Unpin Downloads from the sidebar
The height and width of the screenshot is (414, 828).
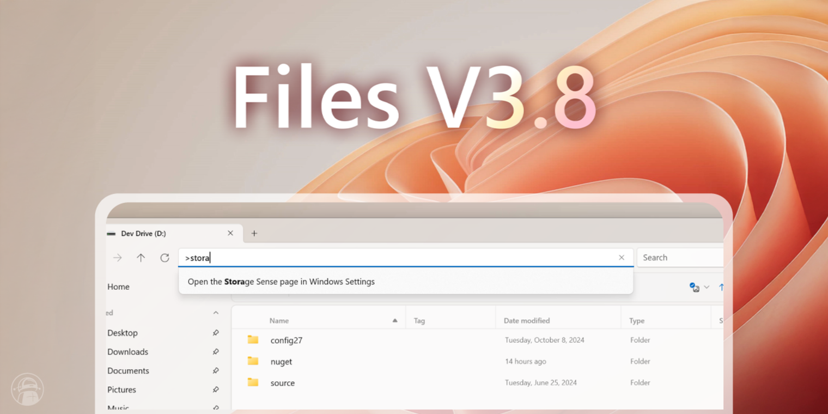(x=216, y=351)
